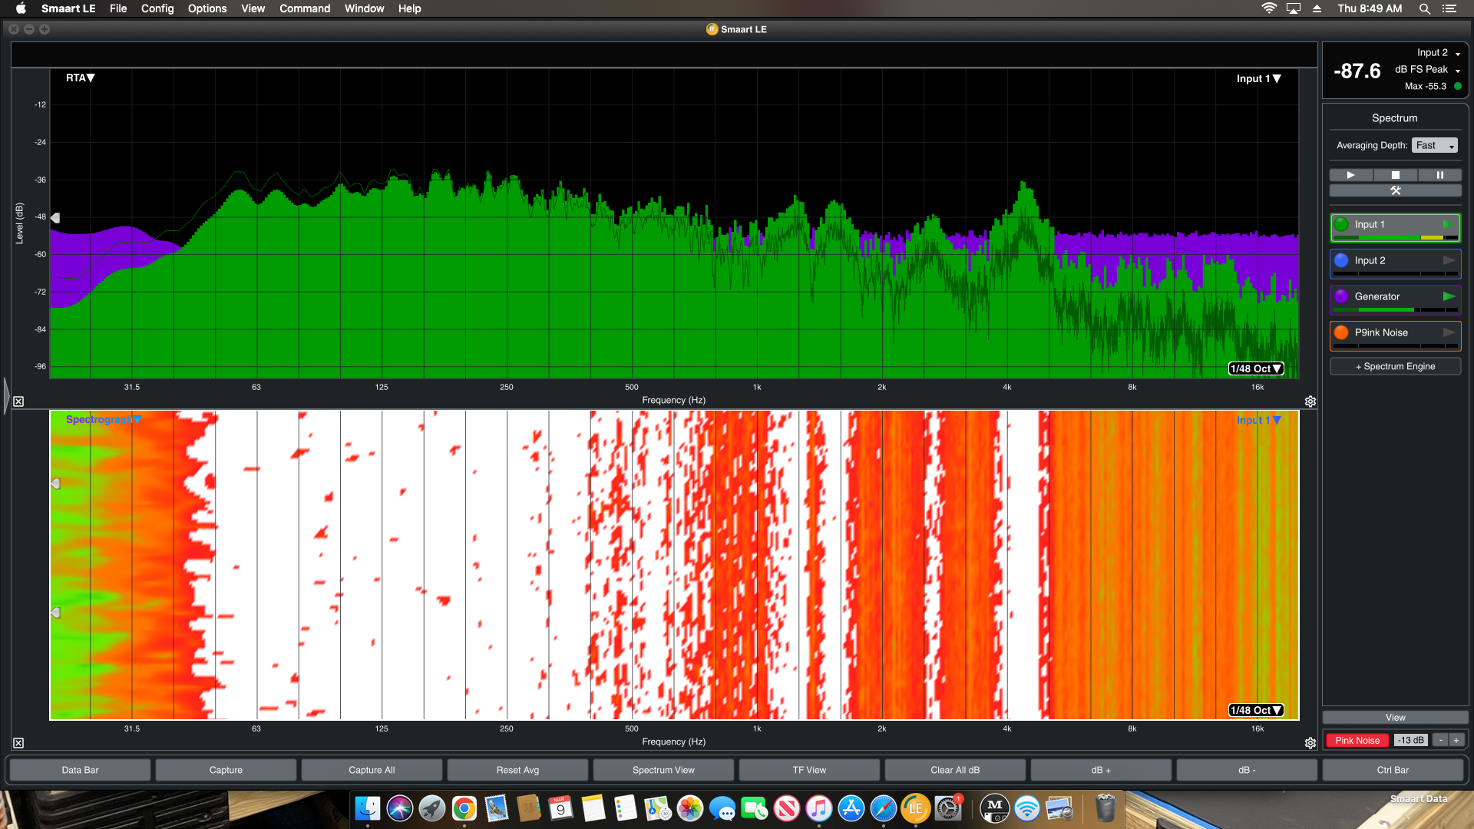Open the RTA 1/48 Oct banding dropdown
Image resolution: width=1474 pixels, height=829 pixels.
point(1256,368)
